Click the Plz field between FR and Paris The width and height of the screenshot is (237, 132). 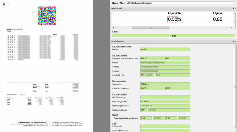[150, 75]
